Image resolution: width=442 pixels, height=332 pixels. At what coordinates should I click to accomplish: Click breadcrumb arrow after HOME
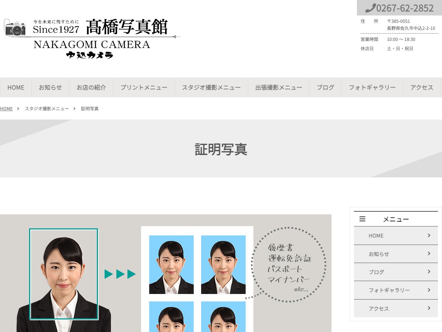18,108
